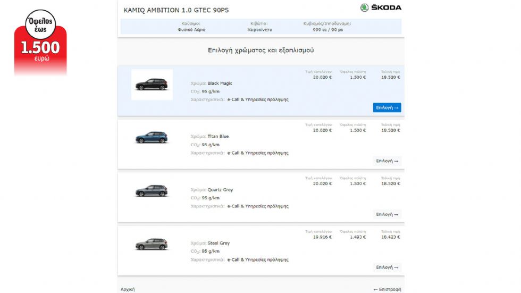
Task: Select the Black Magic Επιλογή button
Action: point(387,107)
